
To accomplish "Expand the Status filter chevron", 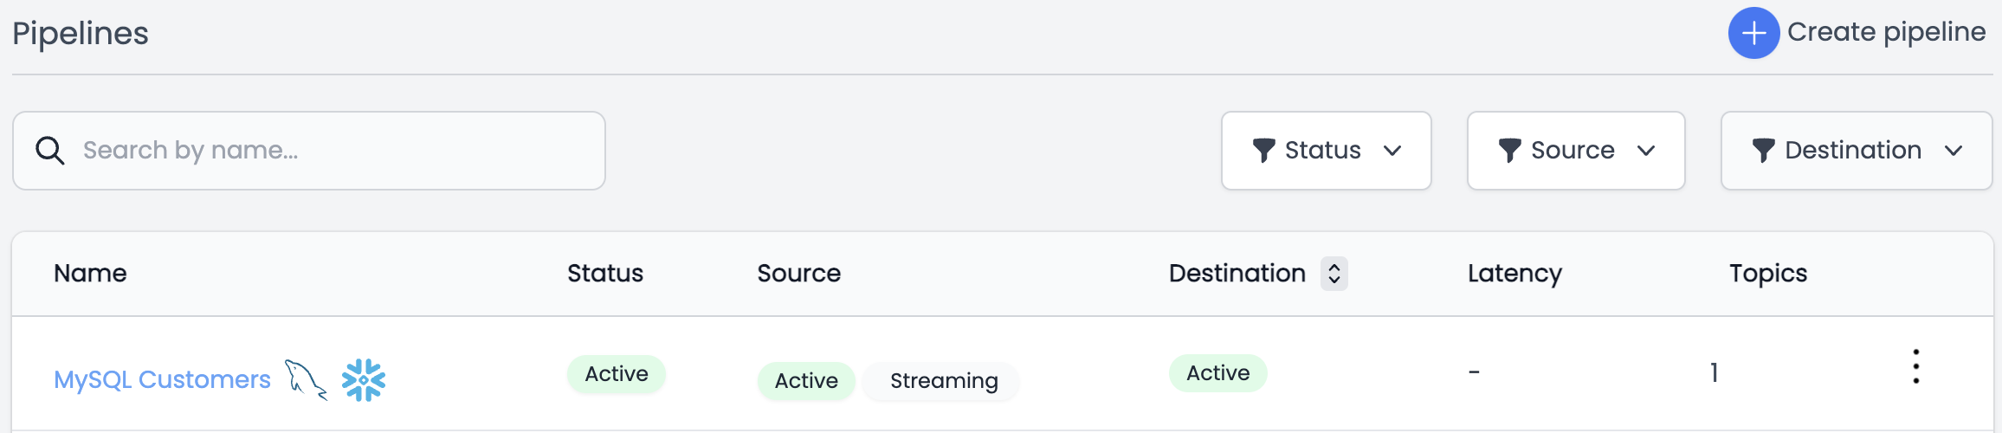I will pos(1392,151).
